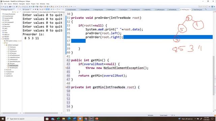Viewport: 216px width, 121px height.
Task: Open the File menu
Action: click(x=2, y=4)
